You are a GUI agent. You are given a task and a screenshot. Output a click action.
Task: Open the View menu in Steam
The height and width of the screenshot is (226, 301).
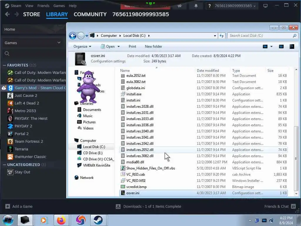click(29, 6)
